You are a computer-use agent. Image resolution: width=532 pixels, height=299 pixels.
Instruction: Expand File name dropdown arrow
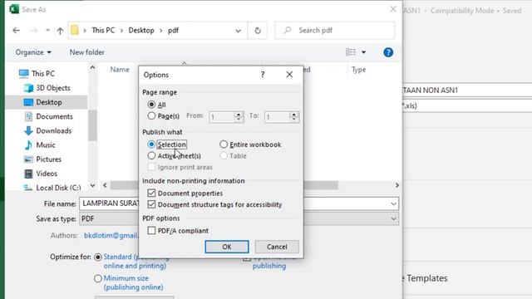[393, 203]
